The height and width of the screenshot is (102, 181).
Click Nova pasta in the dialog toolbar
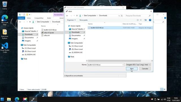pyautogui.click(x=83, y=20)
